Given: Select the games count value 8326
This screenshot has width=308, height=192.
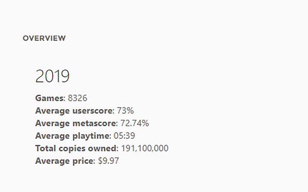Looking at the screenshot, I should [78, 98].
